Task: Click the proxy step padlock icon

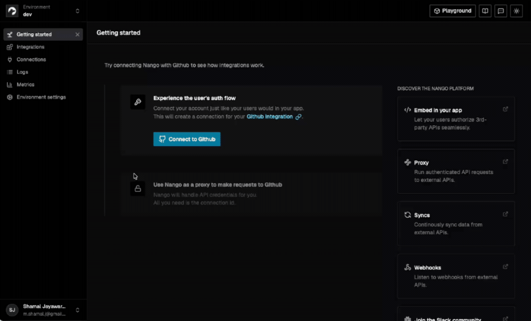Action: coord(138,189)
